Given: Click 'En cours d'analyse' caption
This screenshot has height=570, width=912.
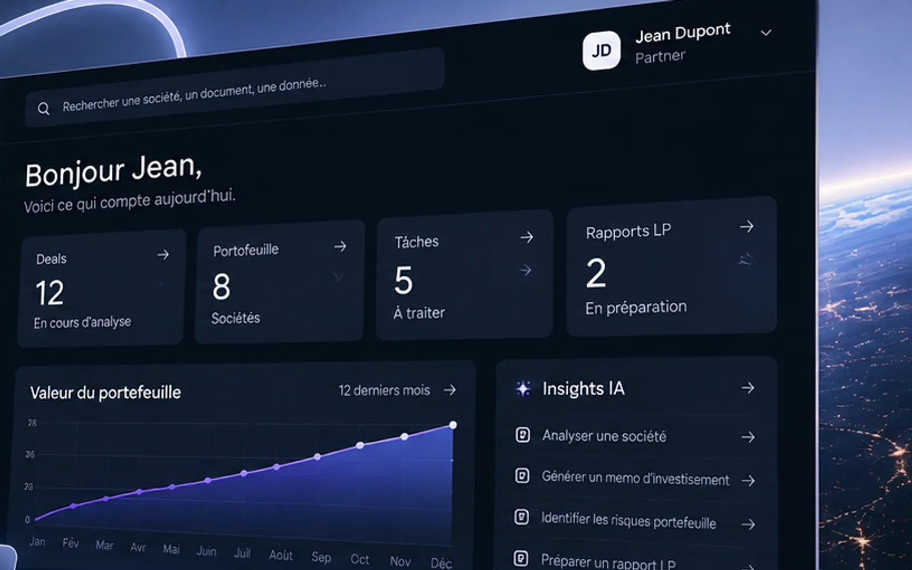Looking at the screenshot, I should pos(82,322).
